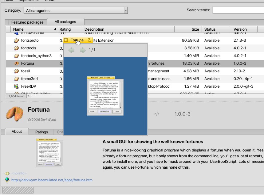Click the progress bar in status area
The image size is (264, 195).
18,190
